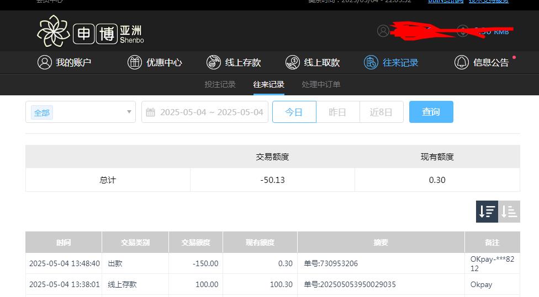Click the Shenbo flower logo
The image size is (539, 297).
(53, 31)
